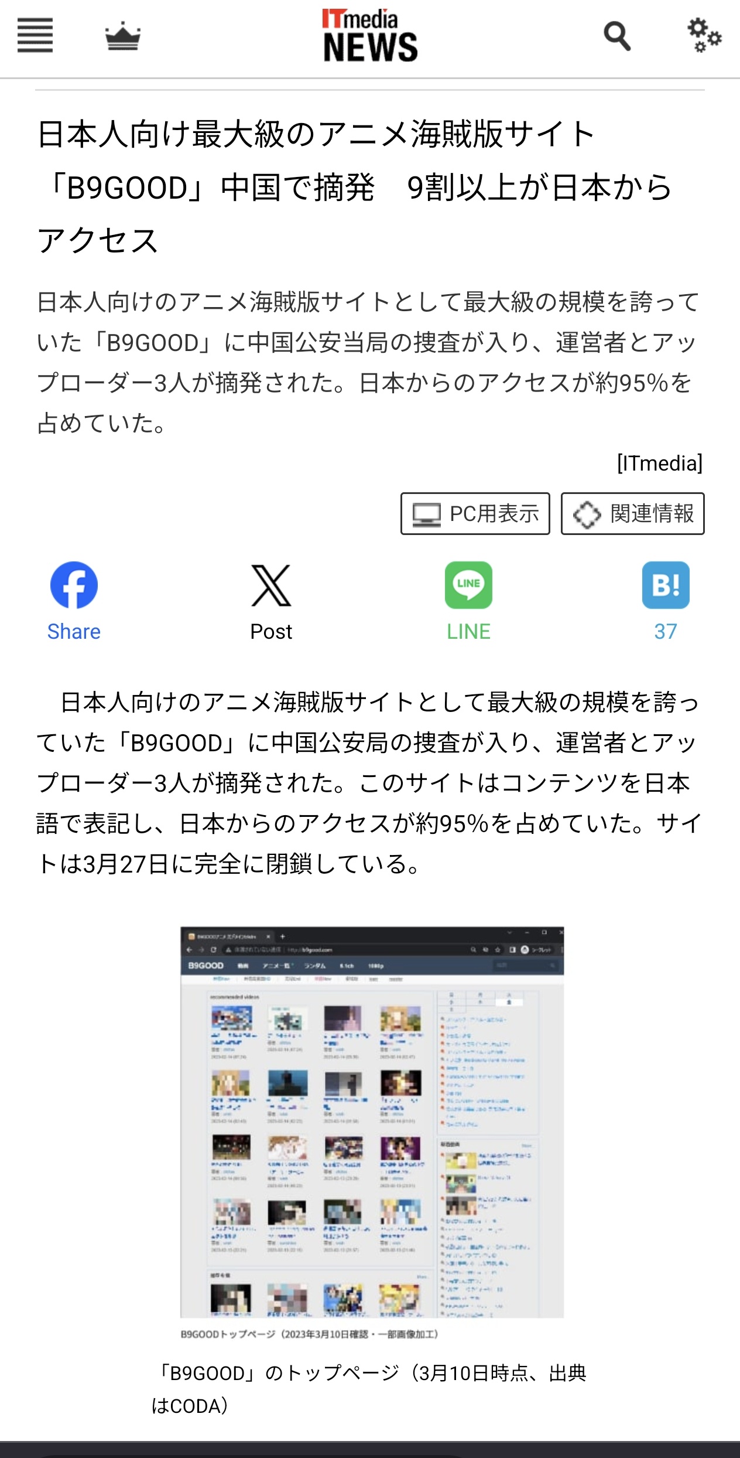Share article via Facebook icon

[x=74, y=585]
